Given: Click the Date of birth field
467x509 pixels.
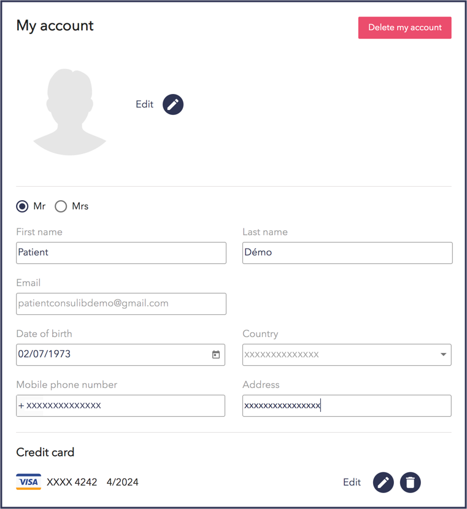Looking at the screenshot, I should click(110, 355).
